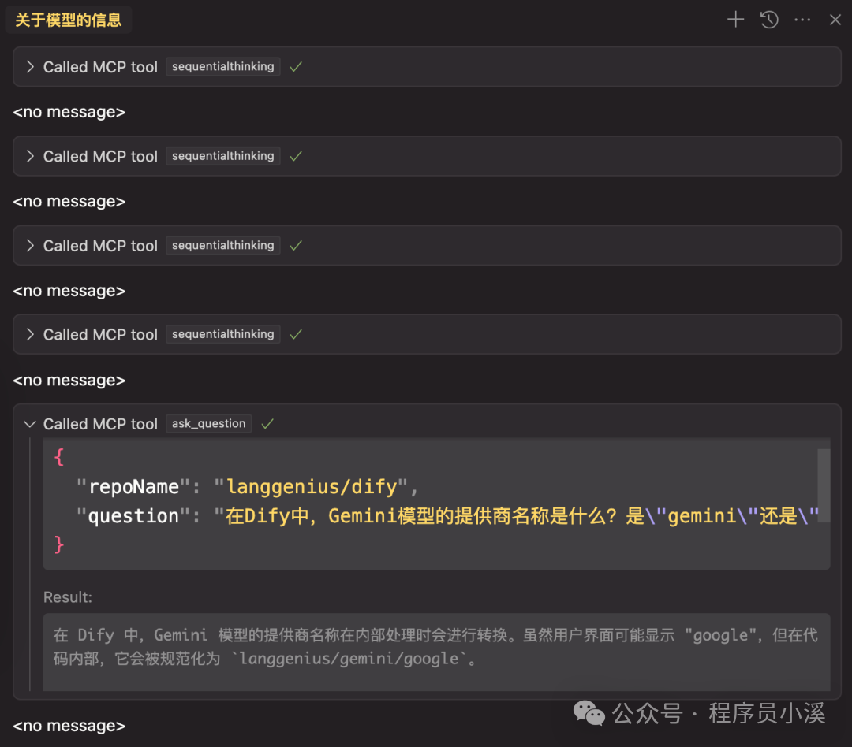Click the sequentialthinking badge on first tool call

pos(222,66)
